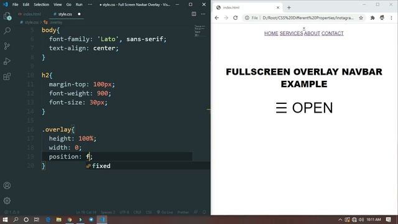This screenshot has height=224, width=398.
Task: Open File Explorer from the taskbar
Action: [58, 220]
